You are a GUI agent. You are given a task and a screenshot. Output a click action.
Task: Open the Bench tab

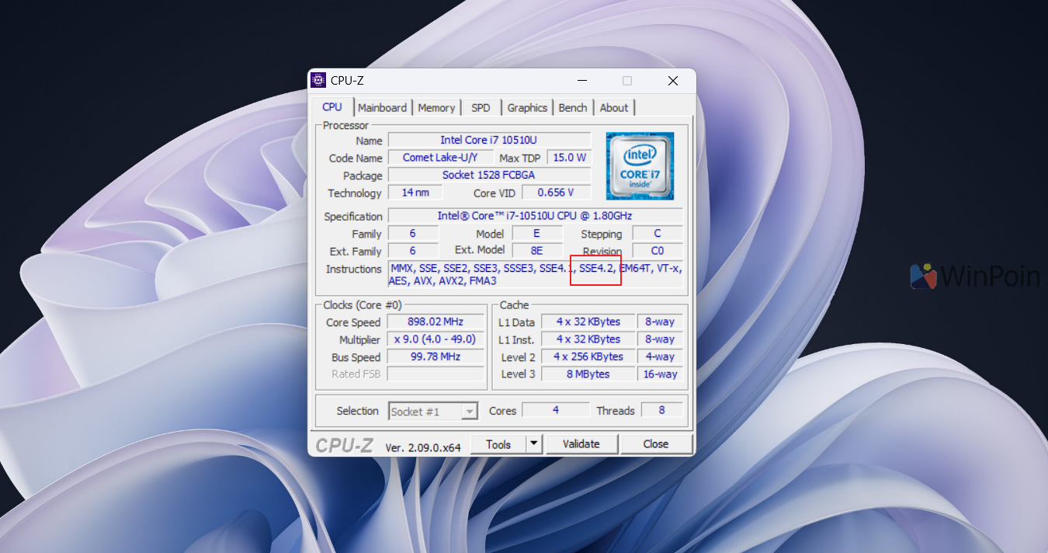573,108
